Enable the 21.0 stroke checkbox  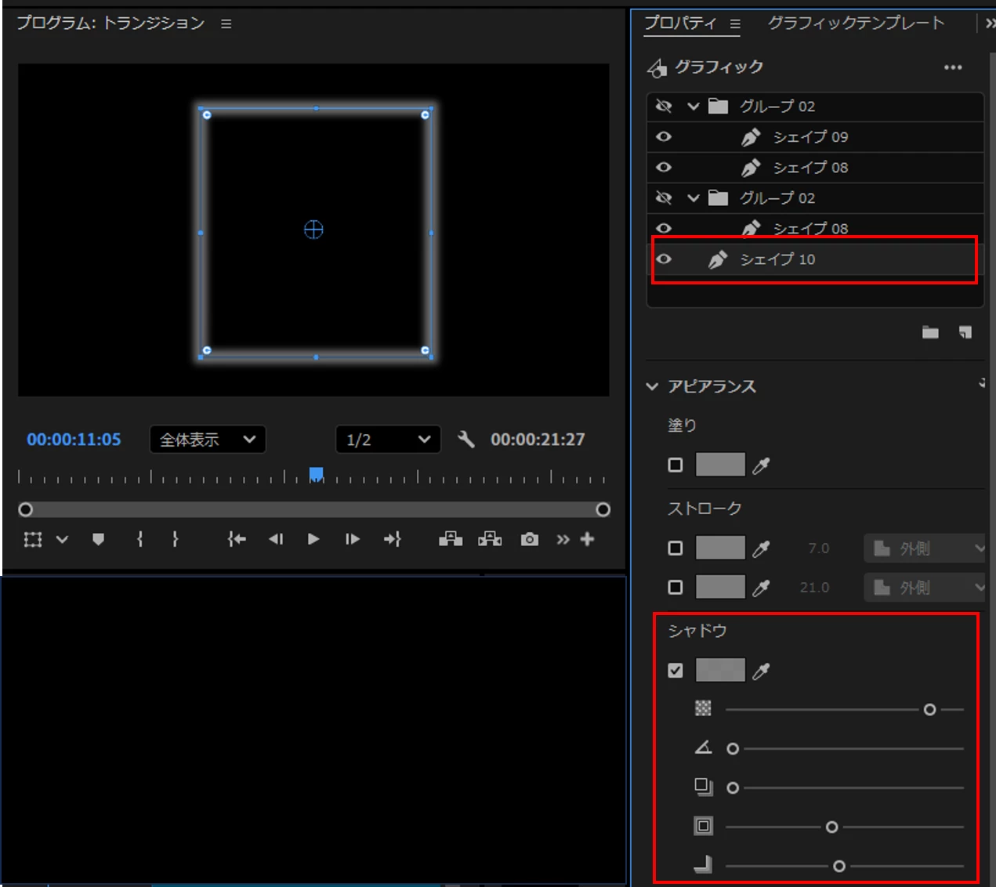[675, 587]
